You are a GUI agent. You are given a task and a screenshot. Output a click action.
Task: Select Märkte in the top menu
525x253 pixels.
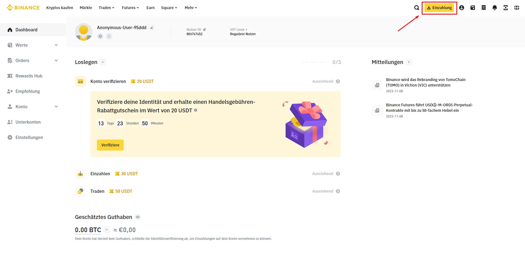86,8
